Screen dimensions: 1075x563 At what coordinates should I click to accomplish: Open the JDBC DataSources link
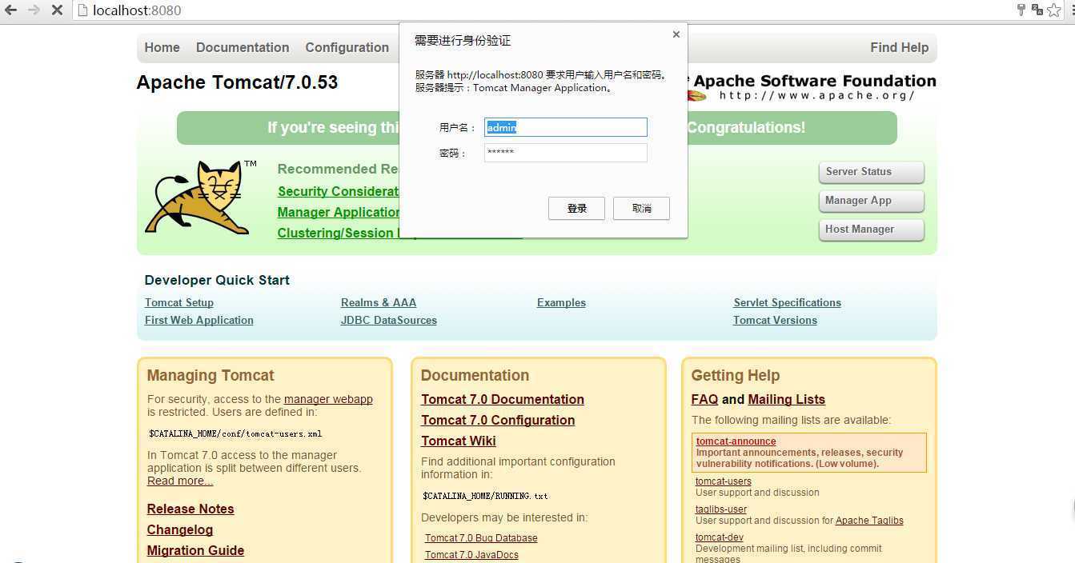click(389, 320)
